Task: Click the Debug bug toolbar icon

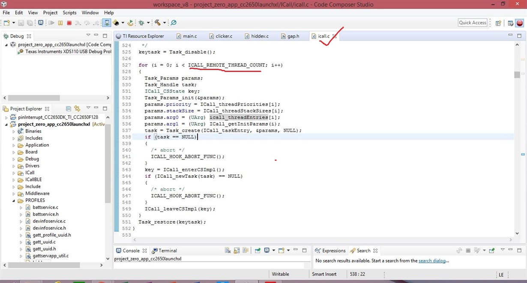Action: (x=141, y=23)
